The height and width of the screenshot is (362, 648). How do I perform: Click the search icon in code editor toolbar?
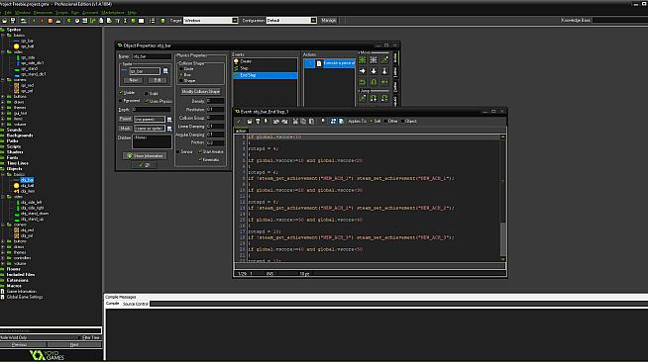(x=323, y=121)
